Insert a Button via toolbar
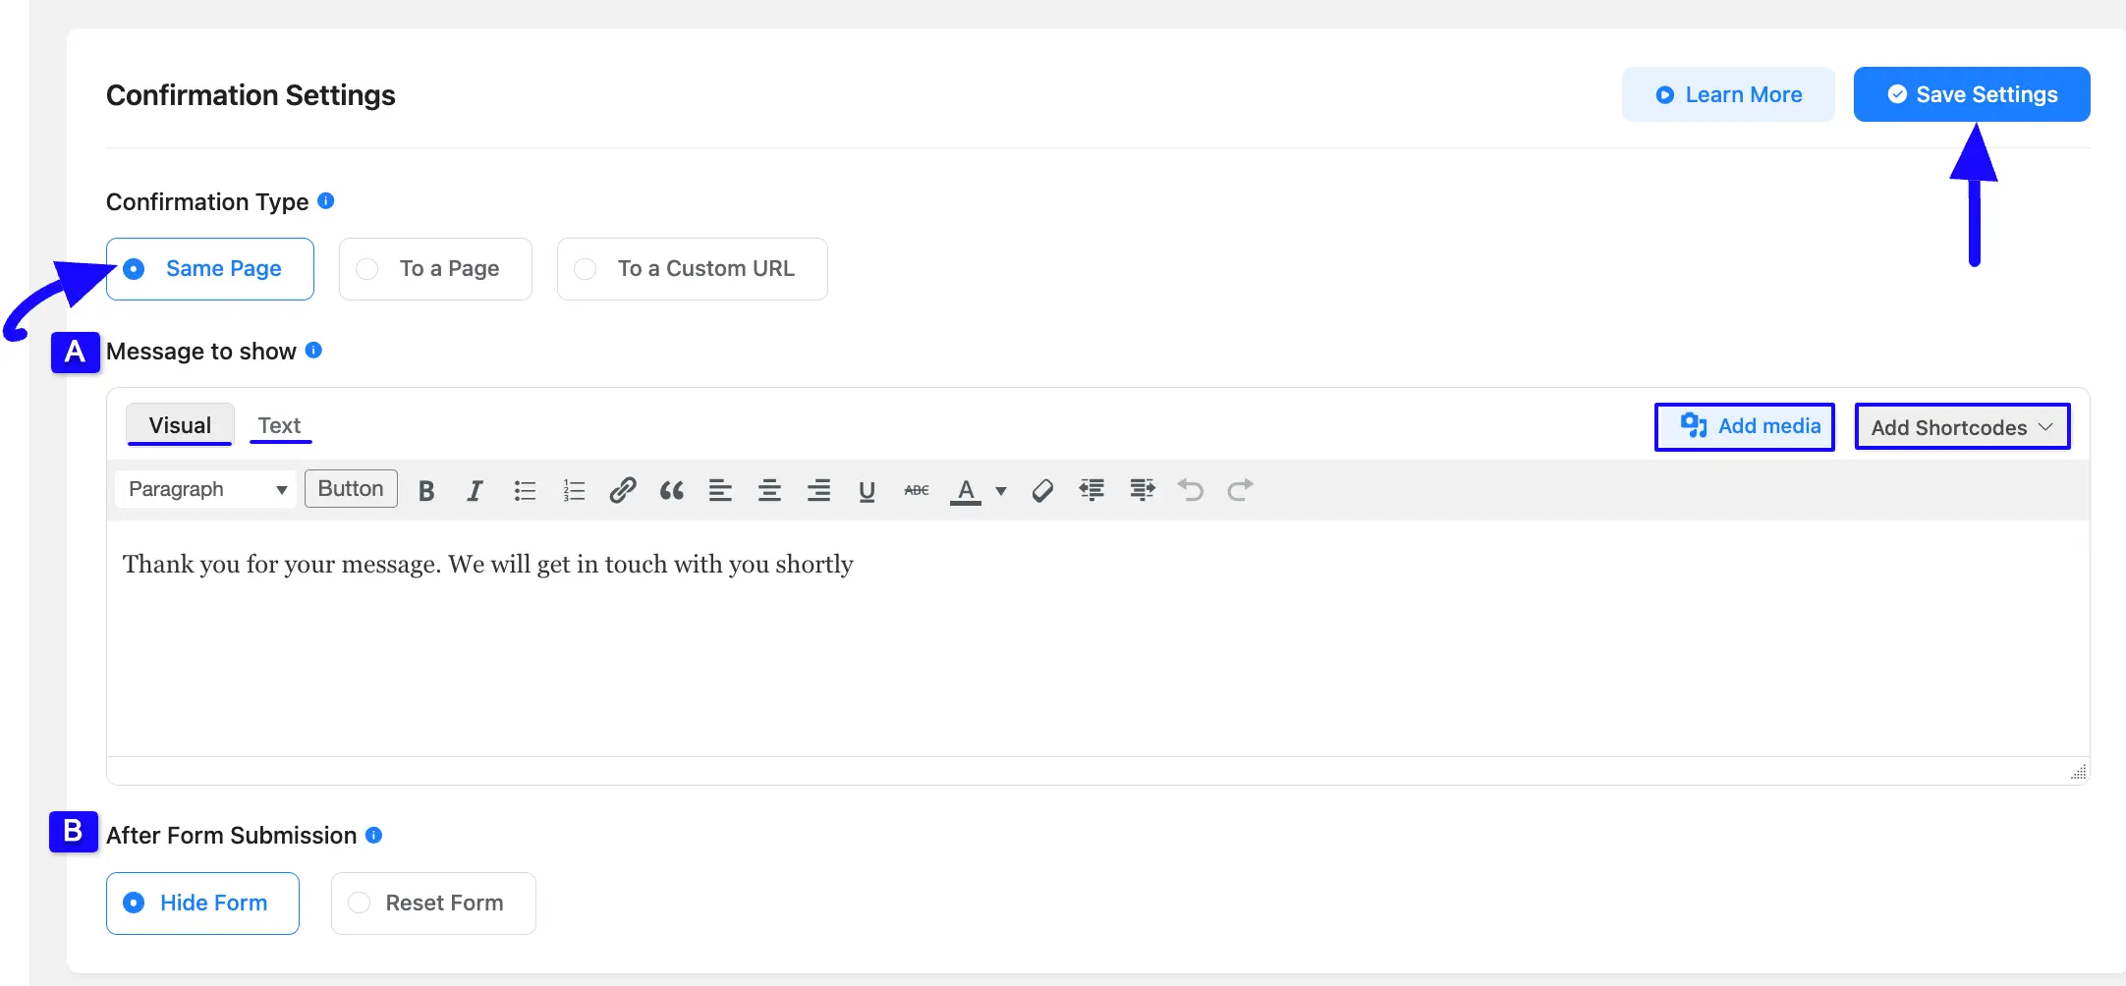The image size is (2126, 986). click(x=351, y=489)
